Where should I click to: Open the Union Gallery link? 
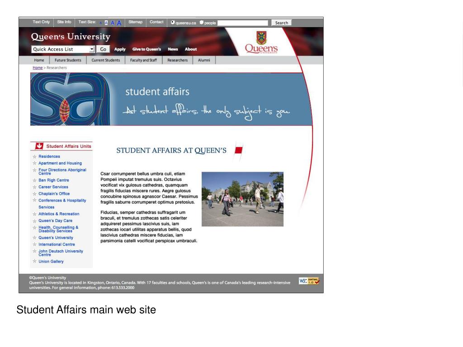51,262
